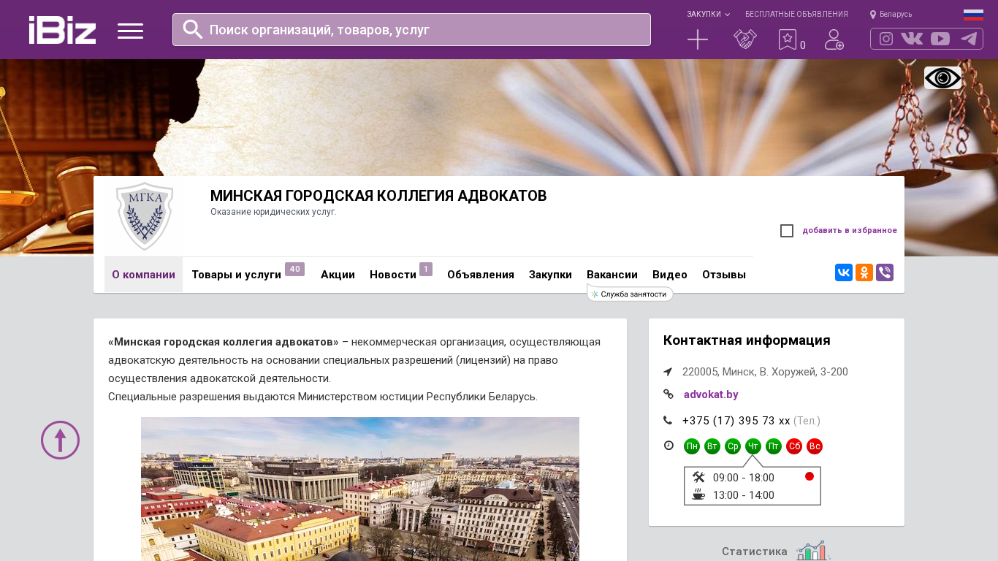Share the page via Odnoklassniki button
Image resolution: width=998 pixels, height=561 pixels.
[864, 272]
